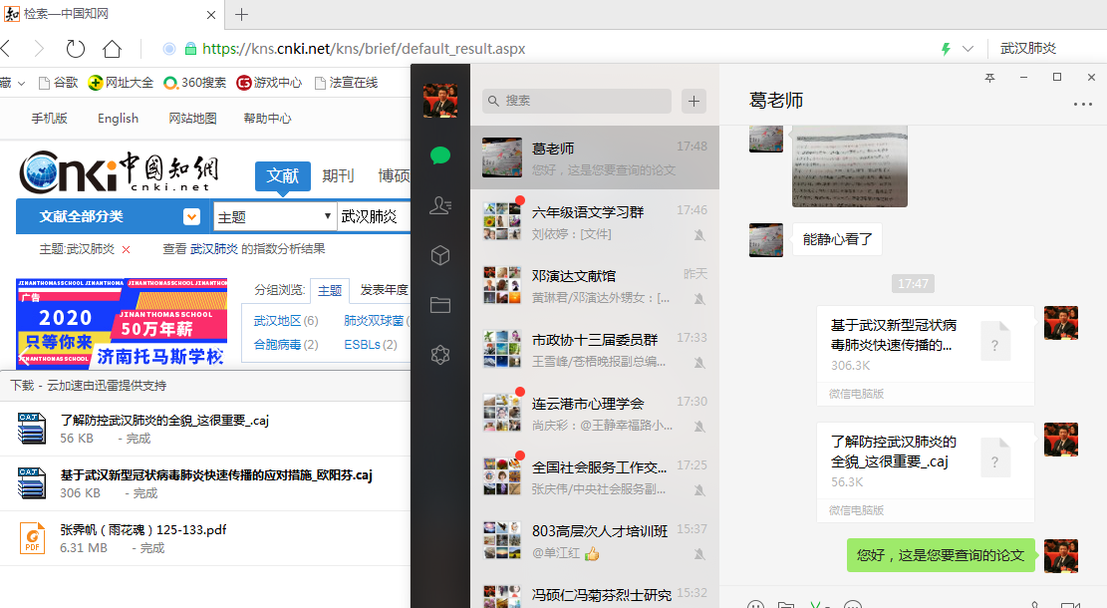Refresh the browser page
Image resolution: width=1107 pixels, height=608 pixels.
pos(75,48)
